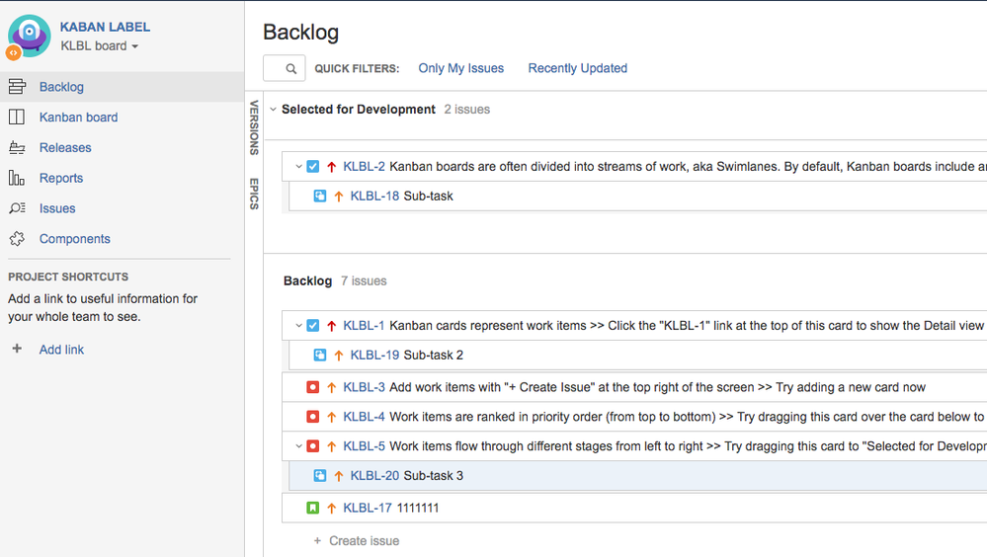This screenshot has width=987, height=557.
Task: Click the red priority arrow of KLBL-1
Action: (x=332, y=326)
